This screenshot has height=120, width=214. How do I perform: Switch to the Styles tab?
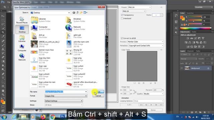coord(194,32)
